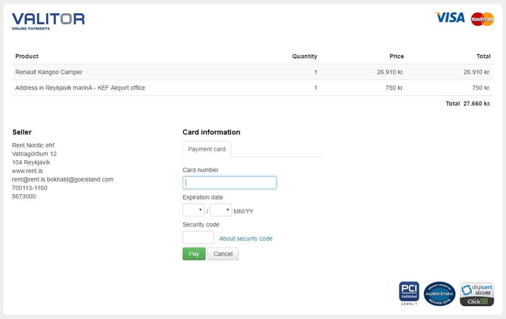Click the Product column header

(x=27, y=56)
